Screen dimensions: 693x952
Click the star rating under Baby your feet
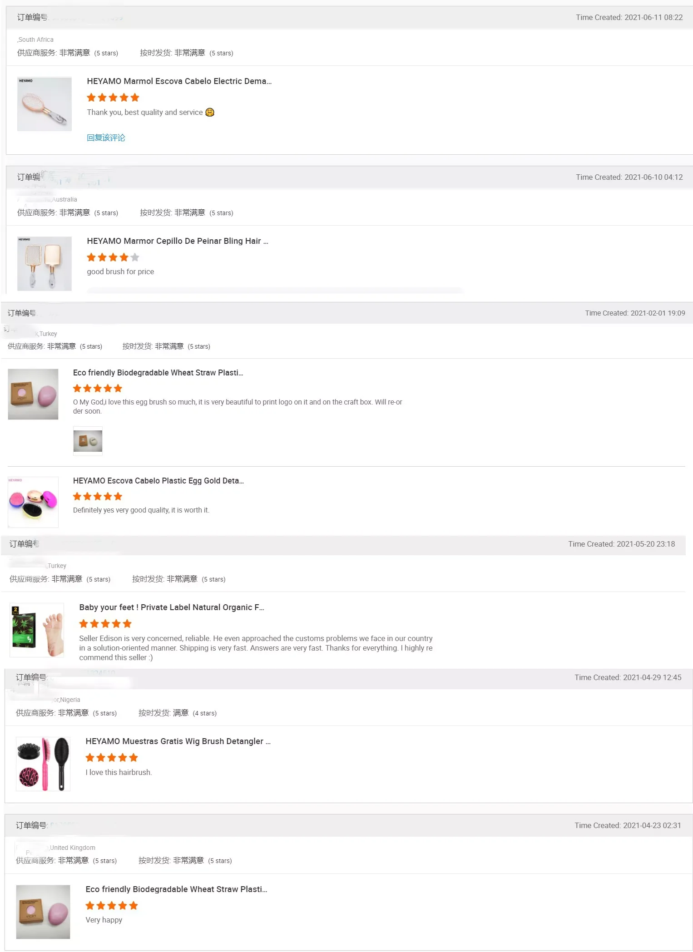(105, 624)
